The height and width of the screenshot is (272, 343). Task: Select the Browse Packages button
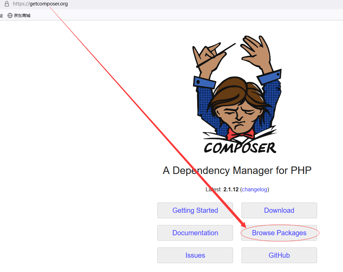click(x=279, y=233)
